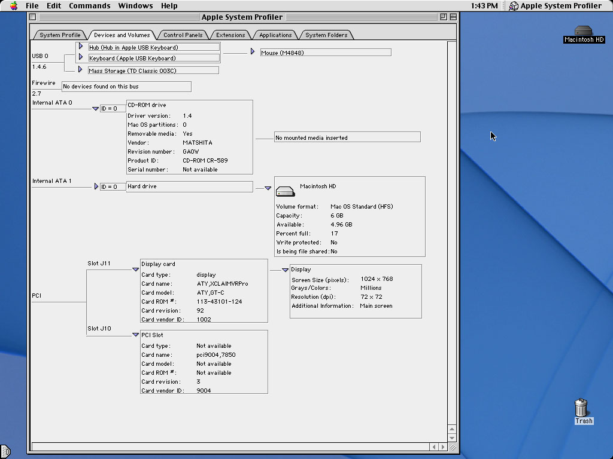Click the 'No devices found on this bus' box
This screenshot has width=613, height=459.
click(x=127, y=87)
